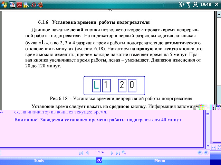221x165 pixels.
Task: Select the task switcher icon in title bar
Action: [x=12, y=5]
